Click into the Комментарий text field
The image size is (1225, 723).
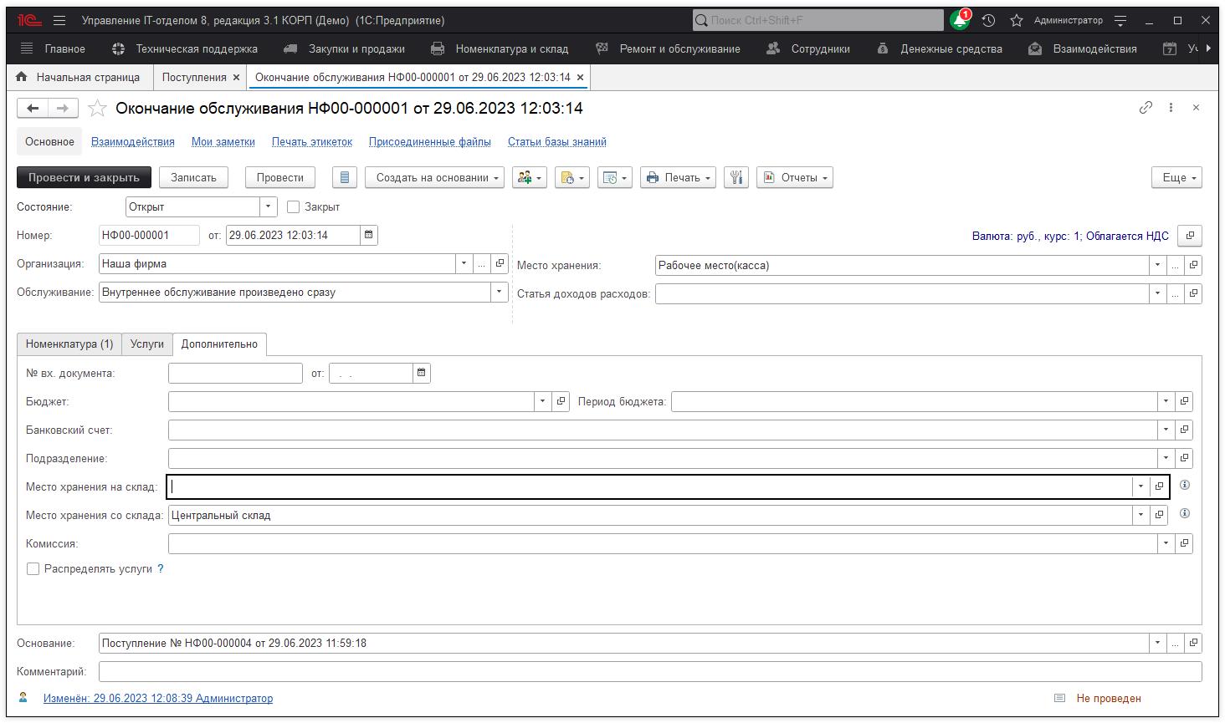tap(649, 672)
